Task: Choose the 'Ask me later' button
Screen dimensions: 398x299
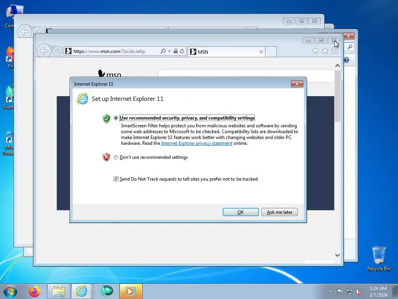Action: [x=279, y=212]
